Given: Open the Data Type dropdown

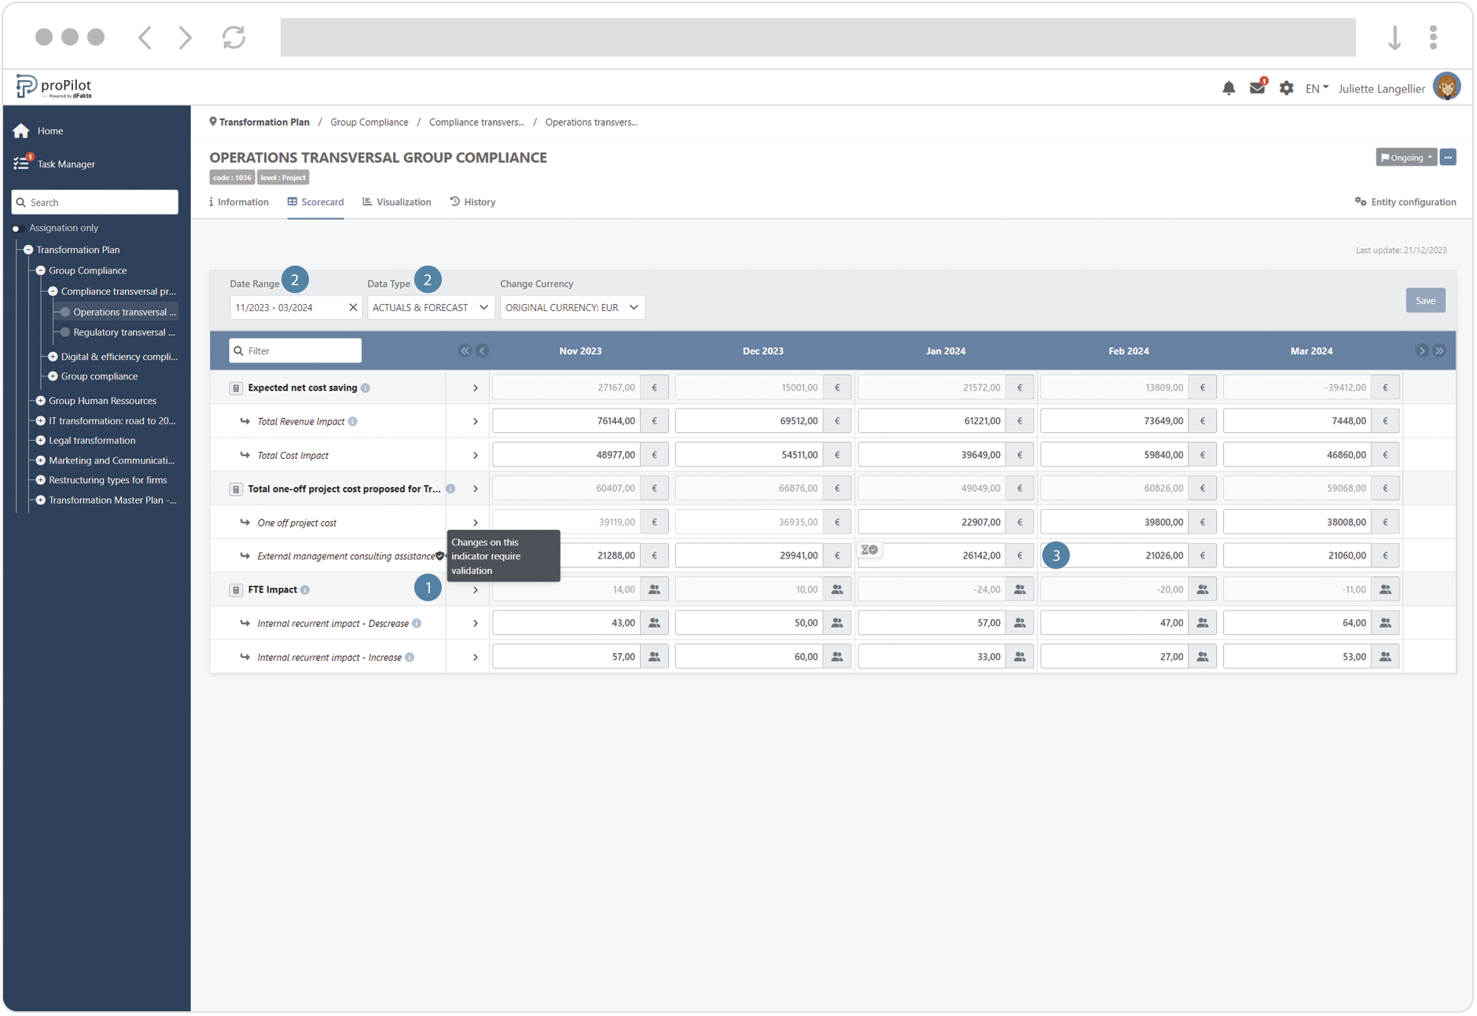Looking at the screenshot, I should (x=430, y=308).
